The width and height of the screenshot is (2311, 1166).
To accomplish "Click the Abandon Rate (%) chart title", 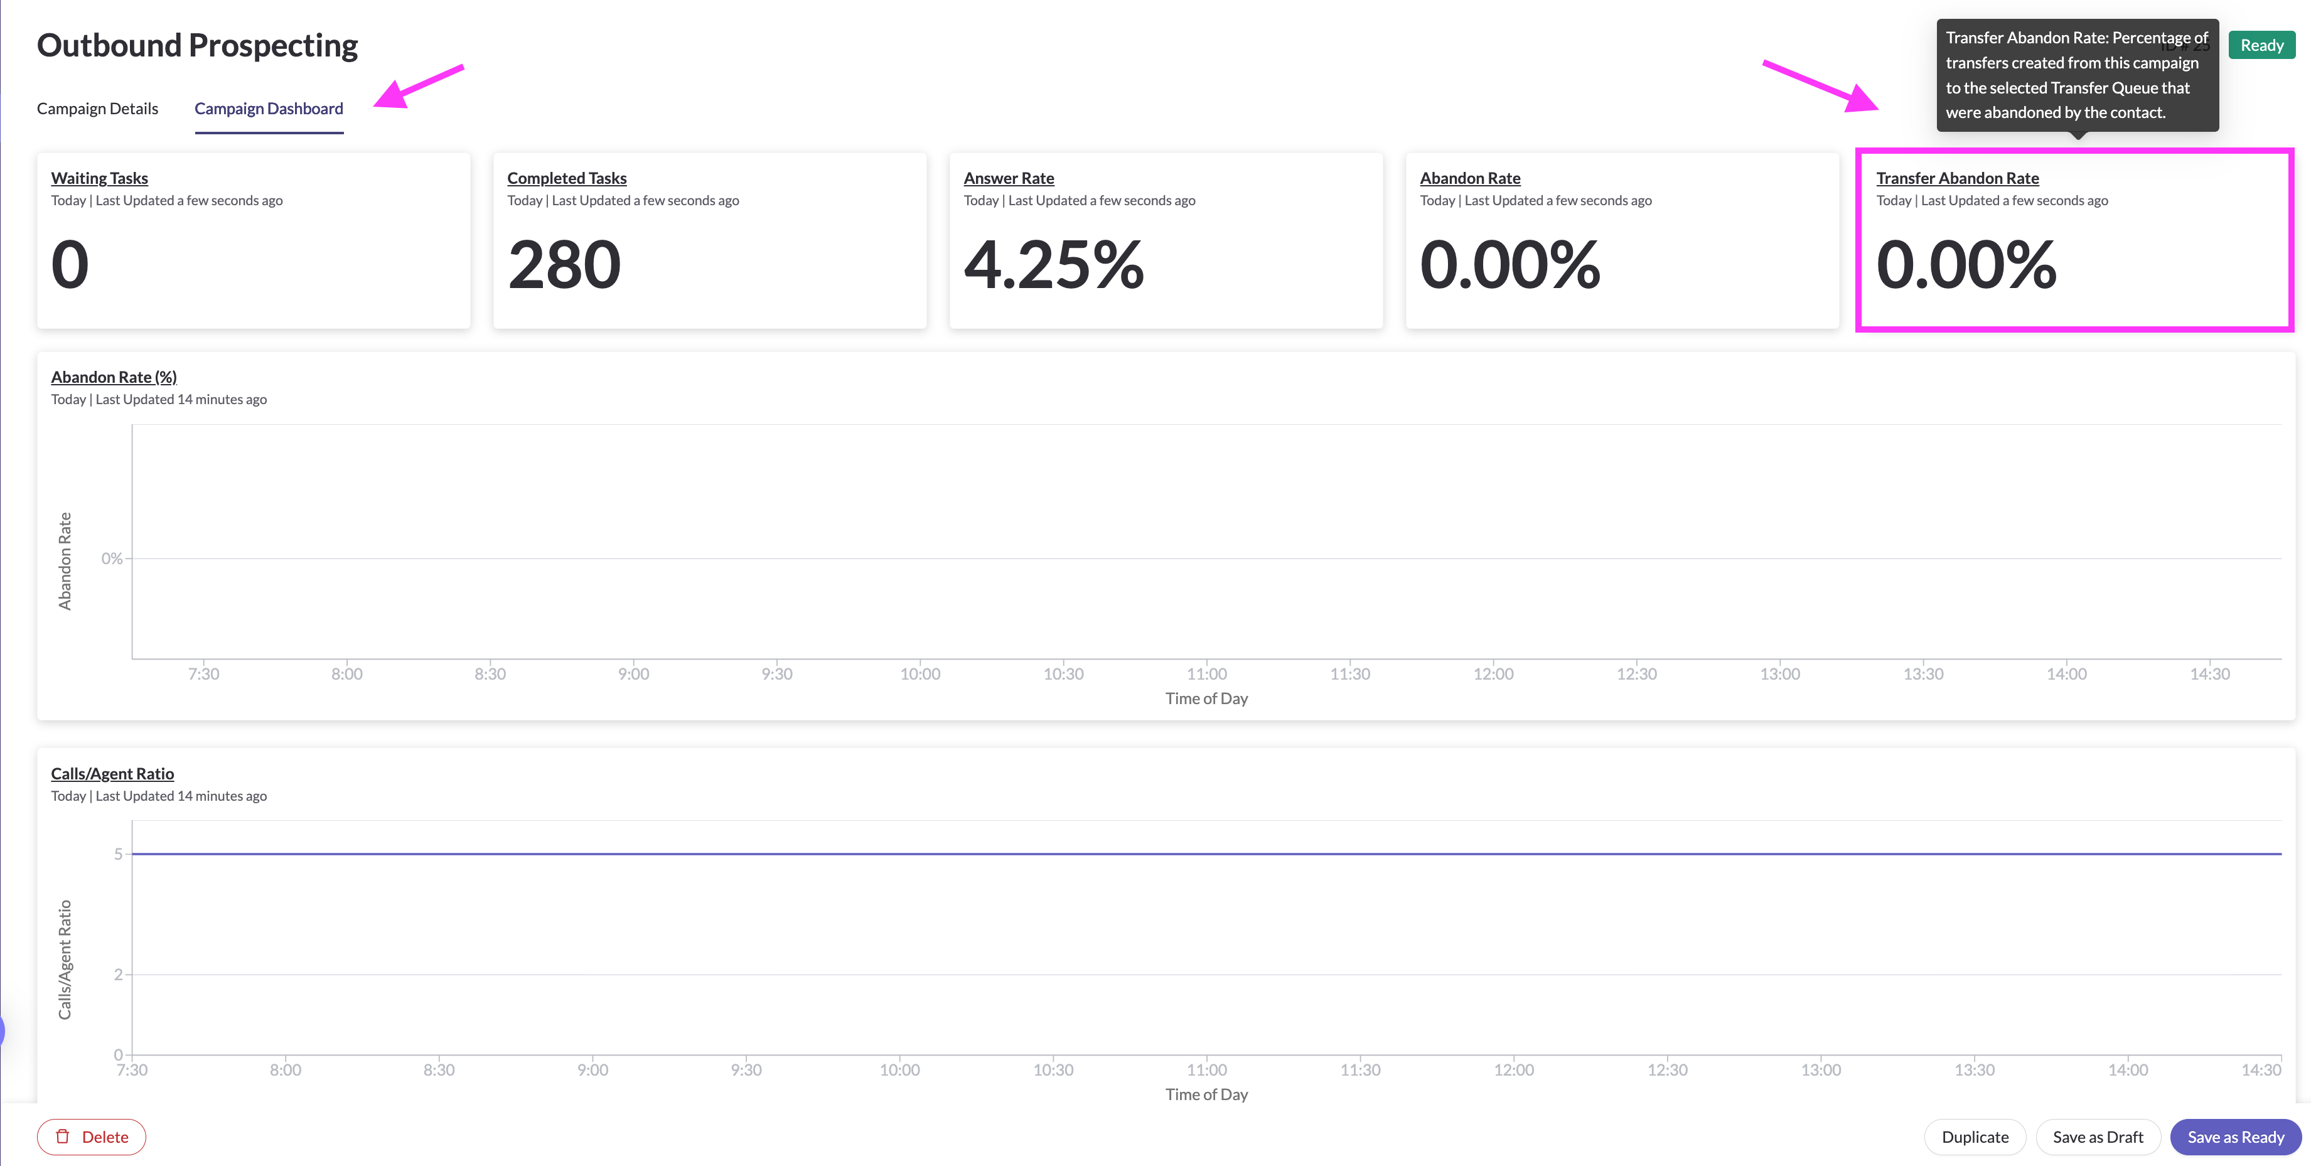I will point(113,377).
